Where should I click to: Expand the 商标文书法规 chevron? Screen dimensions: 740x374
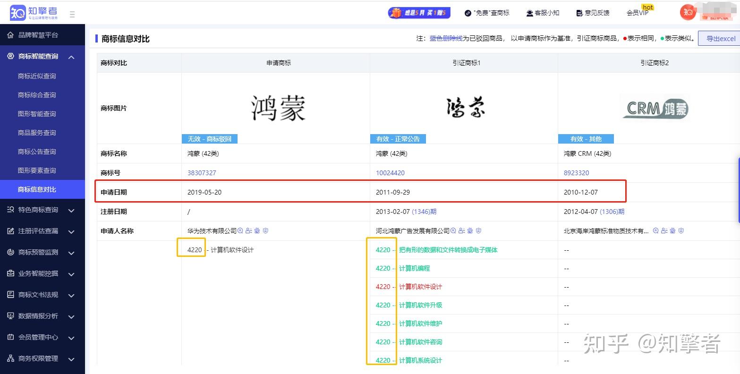coord(71,296)
